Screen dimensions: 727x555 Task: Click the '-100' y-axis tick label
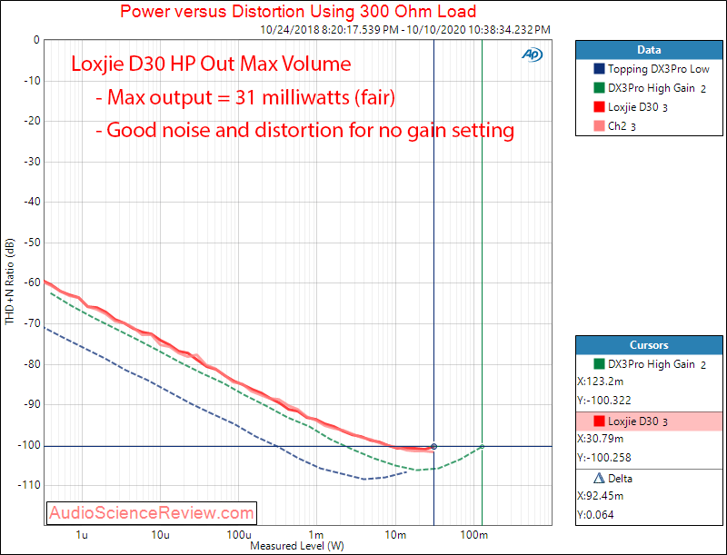(x=29, y=445)
